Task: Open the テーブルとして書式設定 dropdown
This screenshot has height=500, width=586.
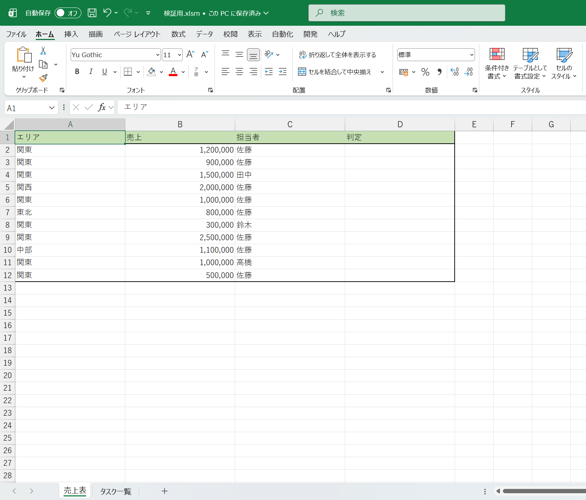Action: click(530, 64)
